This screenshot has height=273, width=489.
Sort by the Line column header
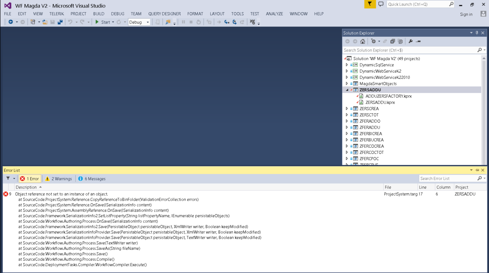coord(426,187)
